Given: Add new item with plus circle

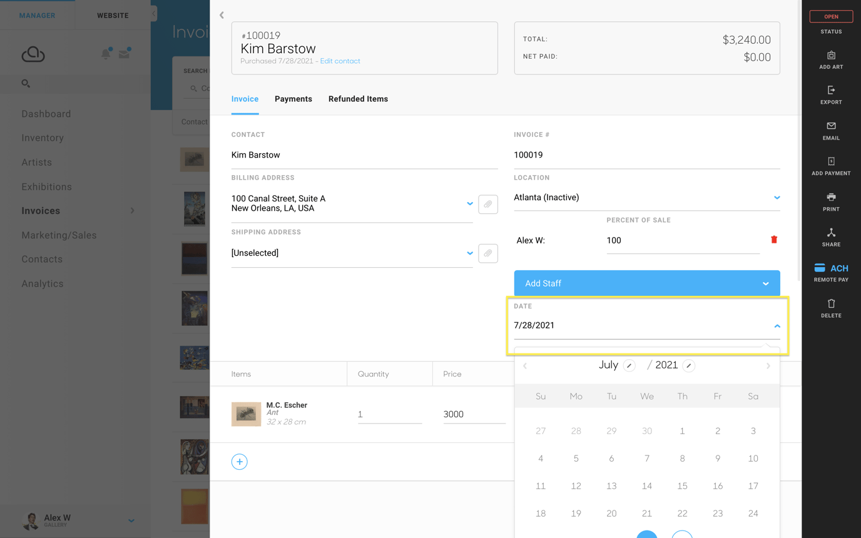Looking at the screenshot, I should point(239,462).
